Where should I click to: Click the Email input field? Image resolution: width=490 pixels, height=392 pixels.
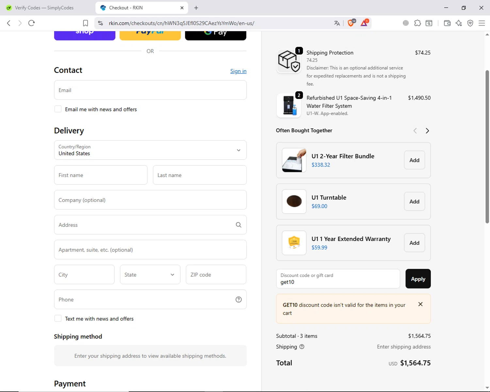(x=150, y=90)
